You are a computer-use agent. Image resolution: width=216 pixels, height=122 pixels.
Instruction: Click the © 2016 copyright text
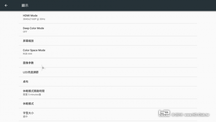point(177,115)
